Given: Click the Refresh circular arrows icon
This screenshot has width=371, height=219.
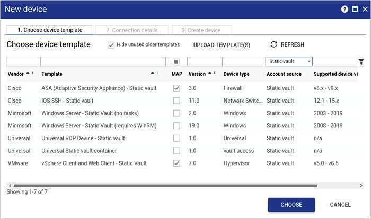Looking at the screenshot, I should click(x=274, y=45).
